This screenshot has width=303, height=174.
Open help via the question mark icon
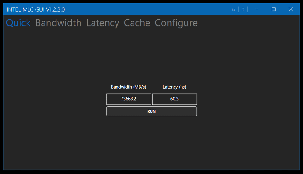[x=243, y=9]
